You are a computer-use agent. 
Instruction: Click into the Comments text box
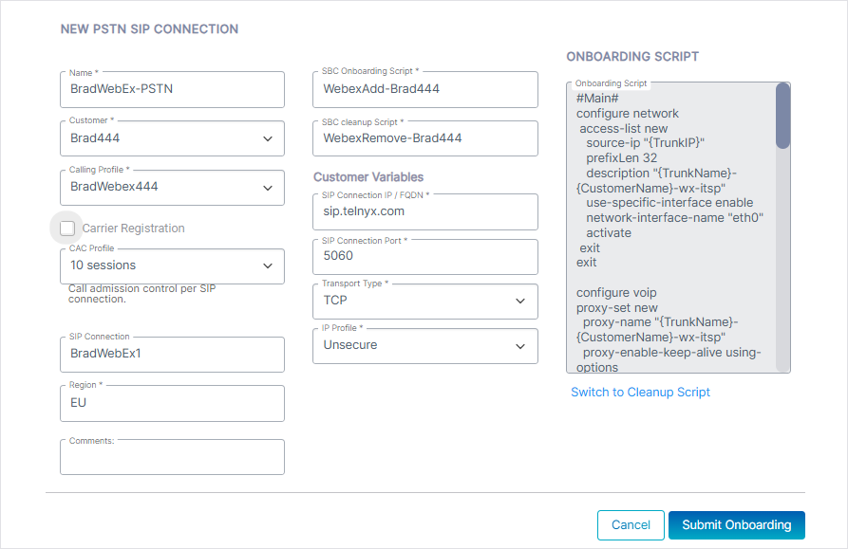[x=172, y=457]
